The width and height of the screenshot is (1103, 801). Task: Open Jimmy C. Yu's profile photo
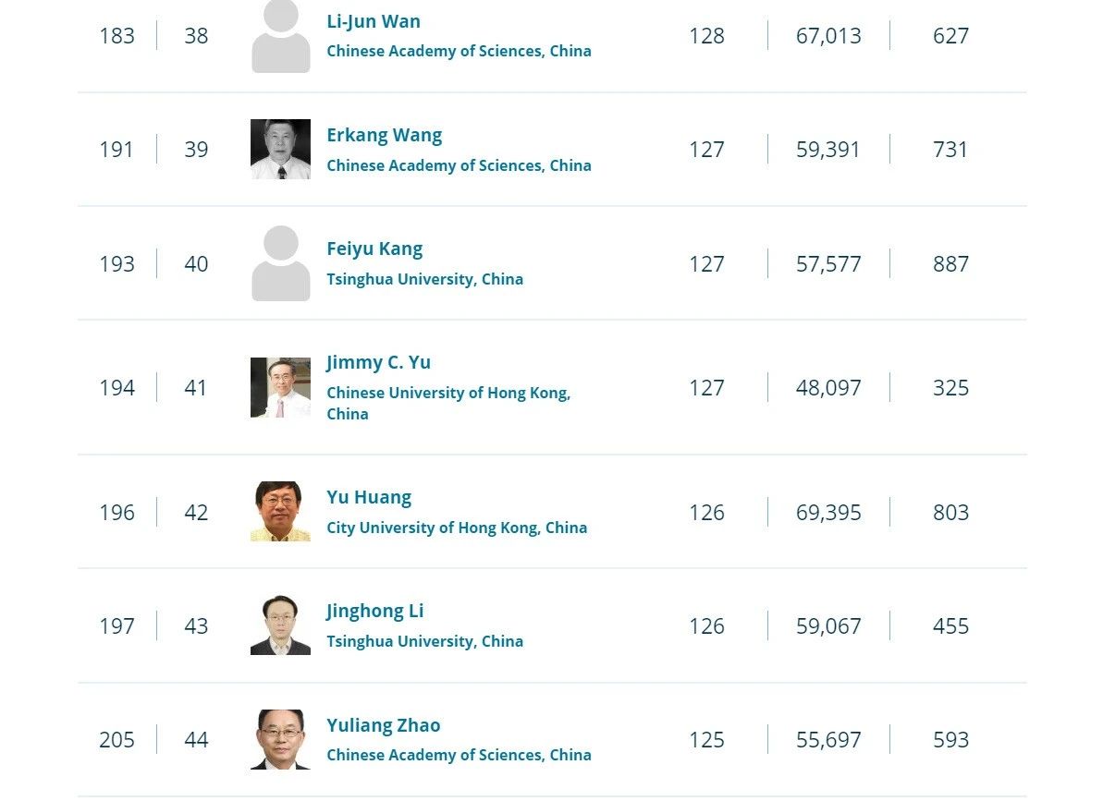pyautogui.click(x=281, y=387)
